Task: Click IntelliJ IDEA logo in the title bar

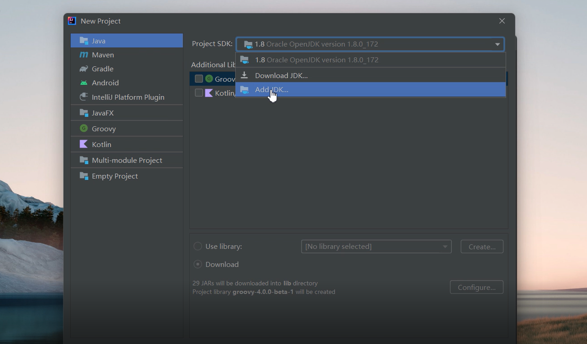Action: tap(72, 21)
